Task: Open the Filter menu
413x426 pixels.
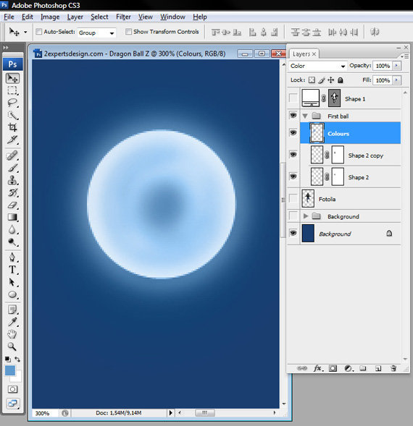Action: pyautogui.click(x=123, y=17)
